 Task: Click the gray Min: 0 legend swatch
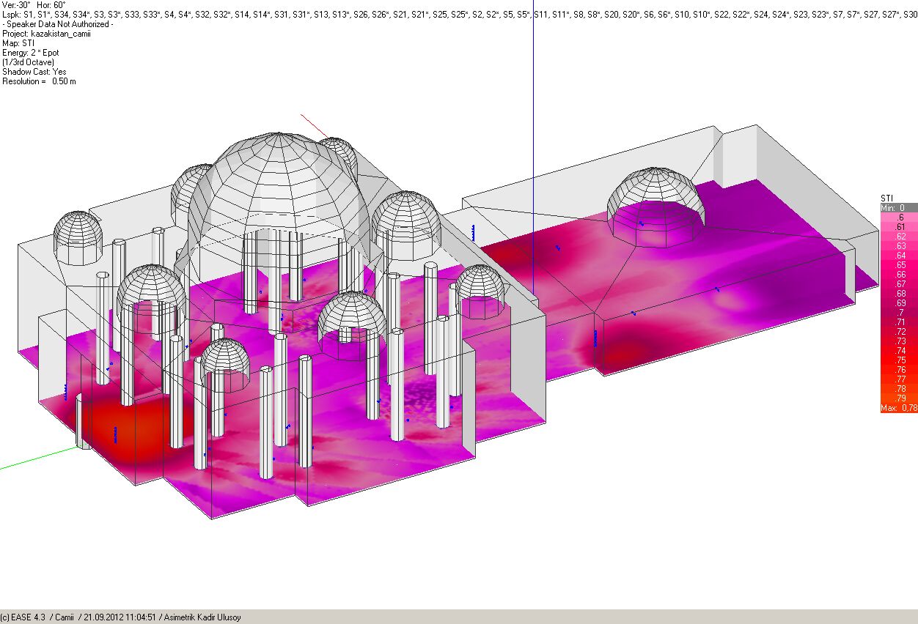(x=898, y=208)
